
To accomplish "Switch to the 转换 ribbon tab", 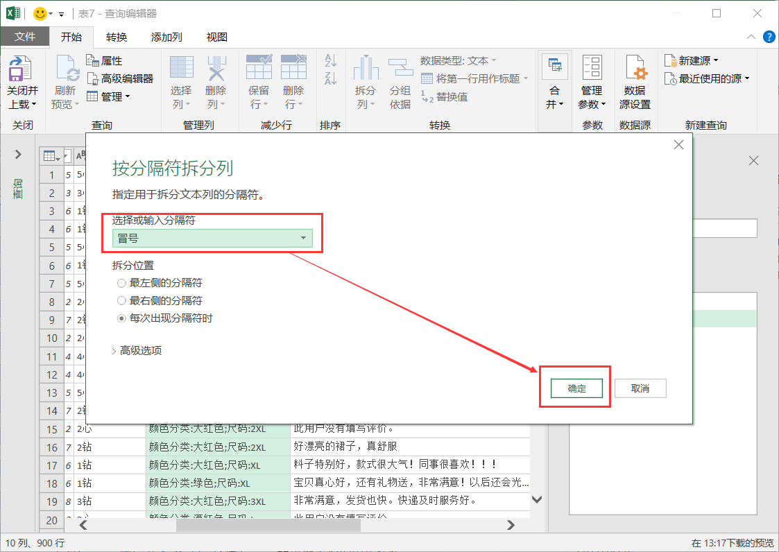I will coord(117,37).
